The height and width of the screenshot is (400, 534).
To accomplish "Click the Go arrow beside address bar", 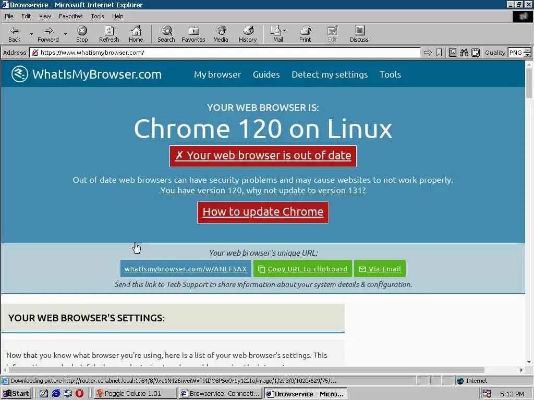I will click(x=428, y=53).
